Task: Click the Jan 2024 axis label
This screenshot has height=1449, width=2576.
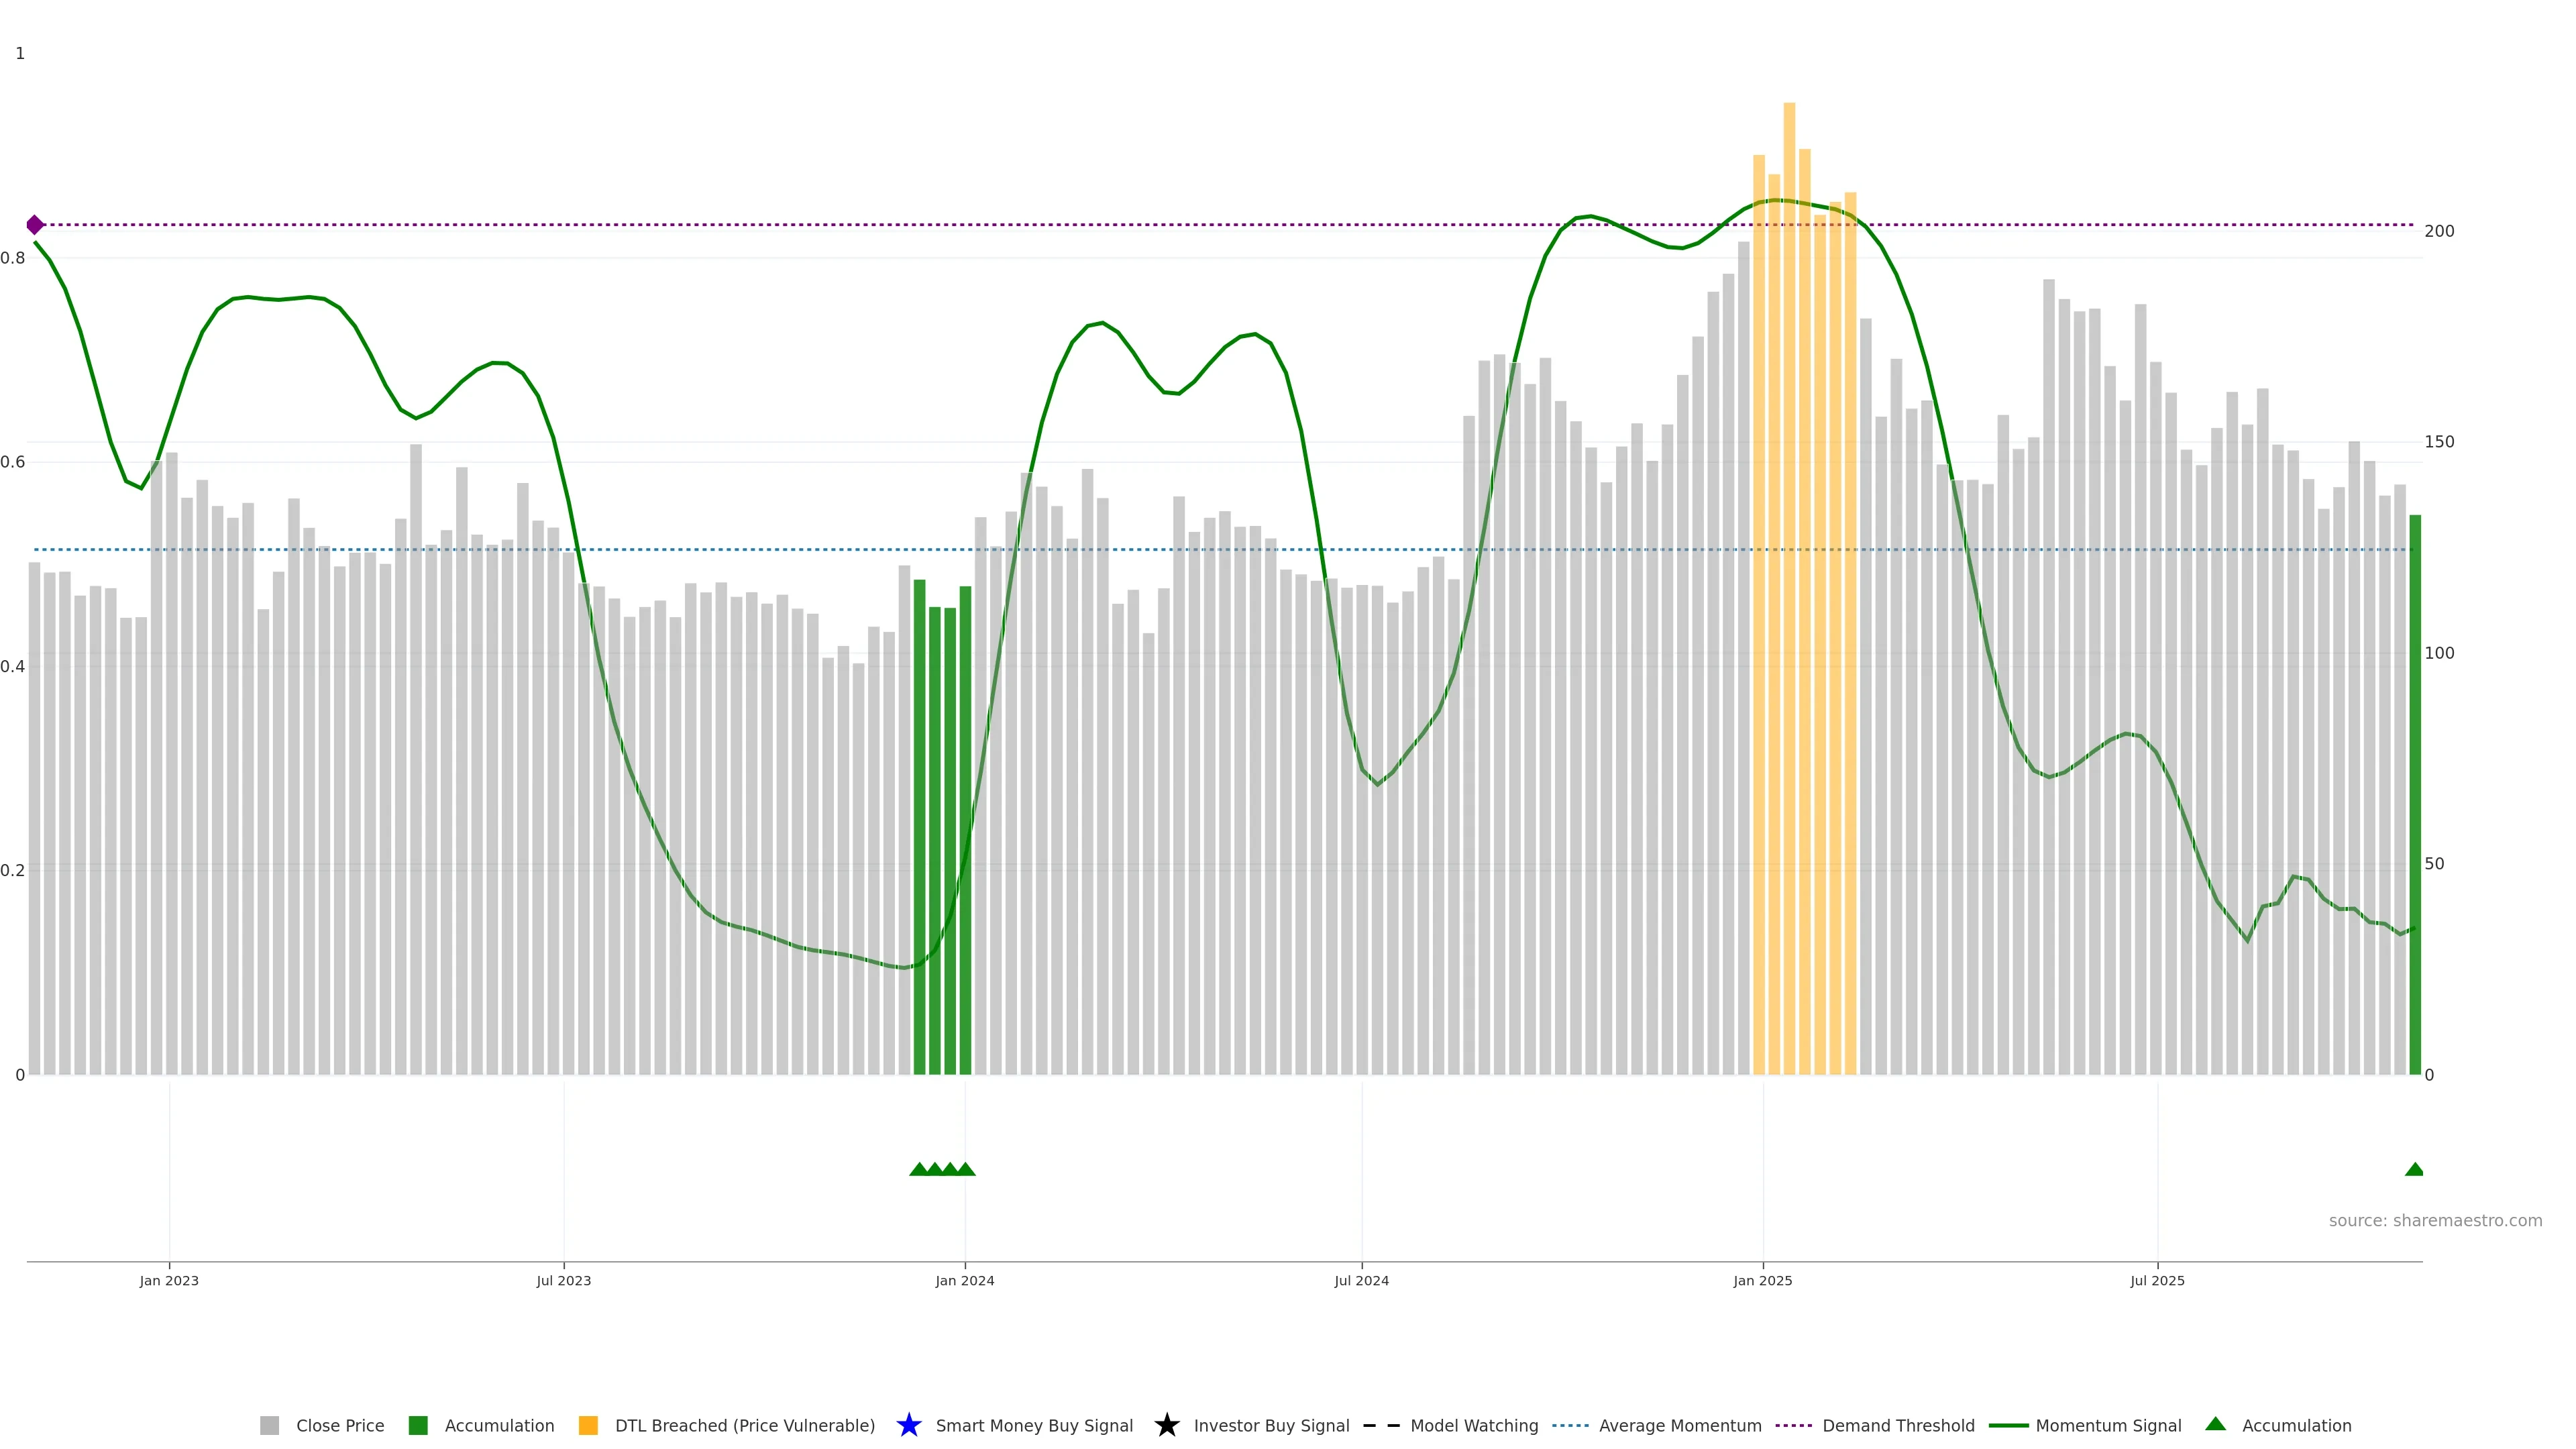Action: pos(964,1280)
